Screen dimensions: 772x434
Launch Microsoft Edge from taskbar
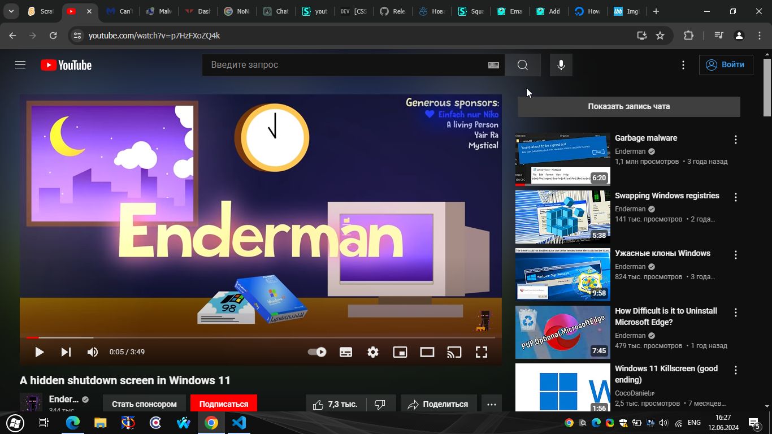[x=73, y=423]
